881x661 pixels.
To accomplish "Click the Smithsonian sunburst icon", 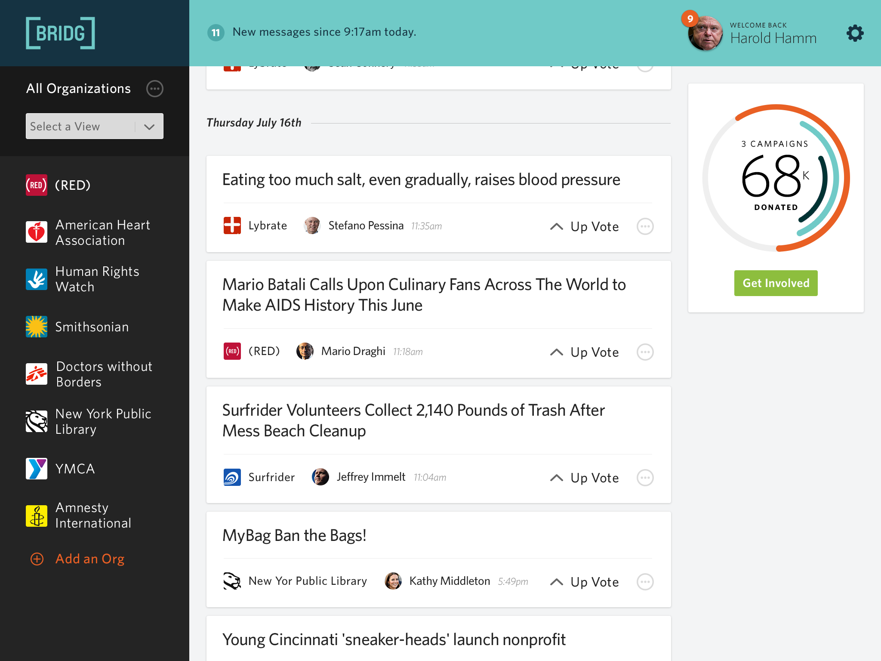I will click(x=37, y=327).
